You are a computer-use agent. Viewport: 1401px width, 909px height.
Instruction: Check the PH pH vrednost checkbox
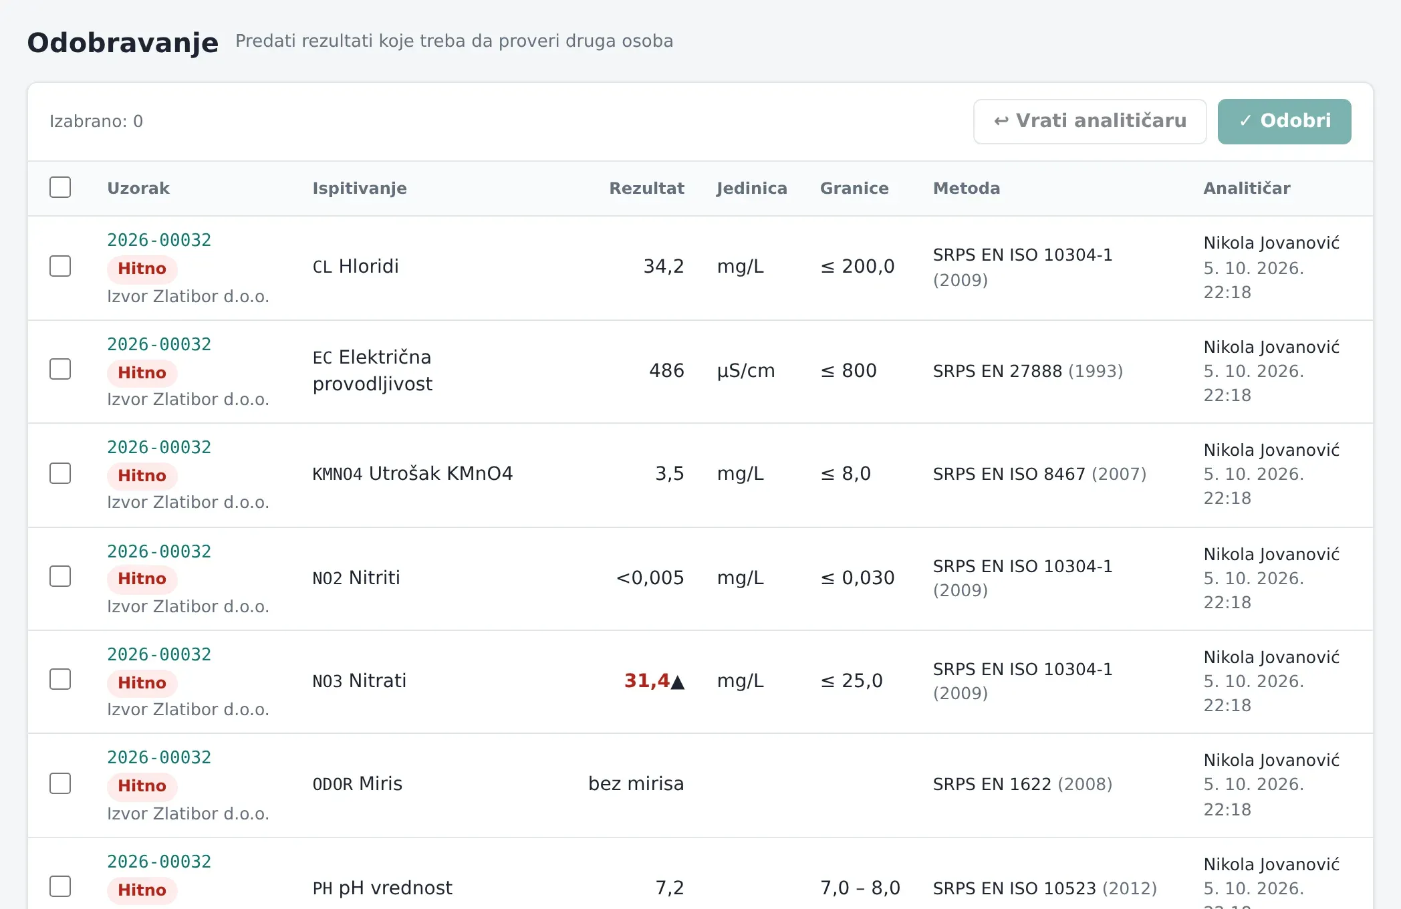60,886
